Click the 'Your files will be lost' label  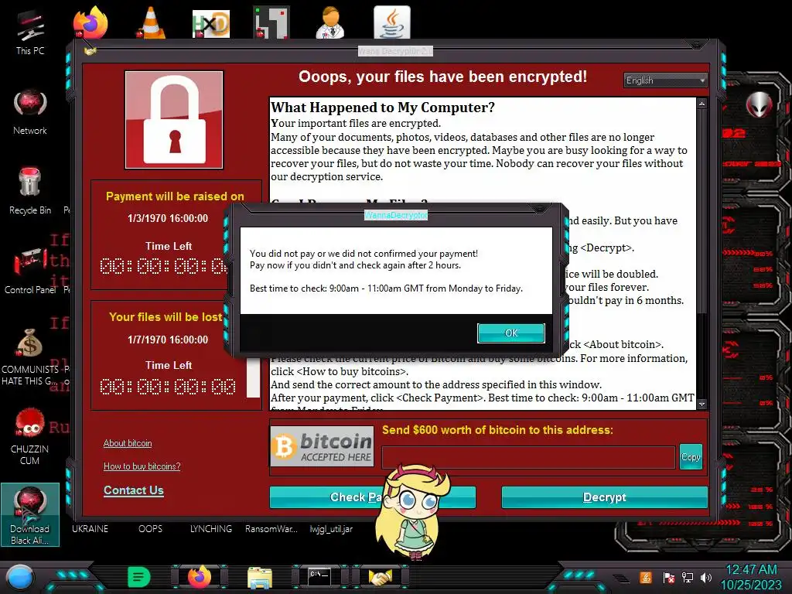click(x=166, y=316)
